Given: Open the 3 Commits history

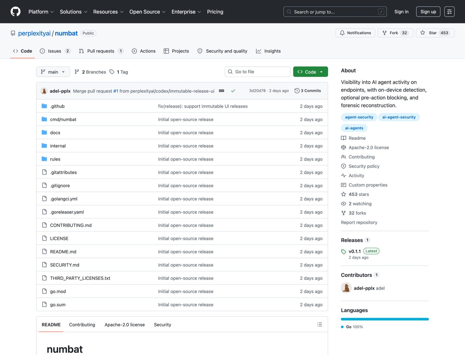Looking at the screenshot, I should 308,91.
